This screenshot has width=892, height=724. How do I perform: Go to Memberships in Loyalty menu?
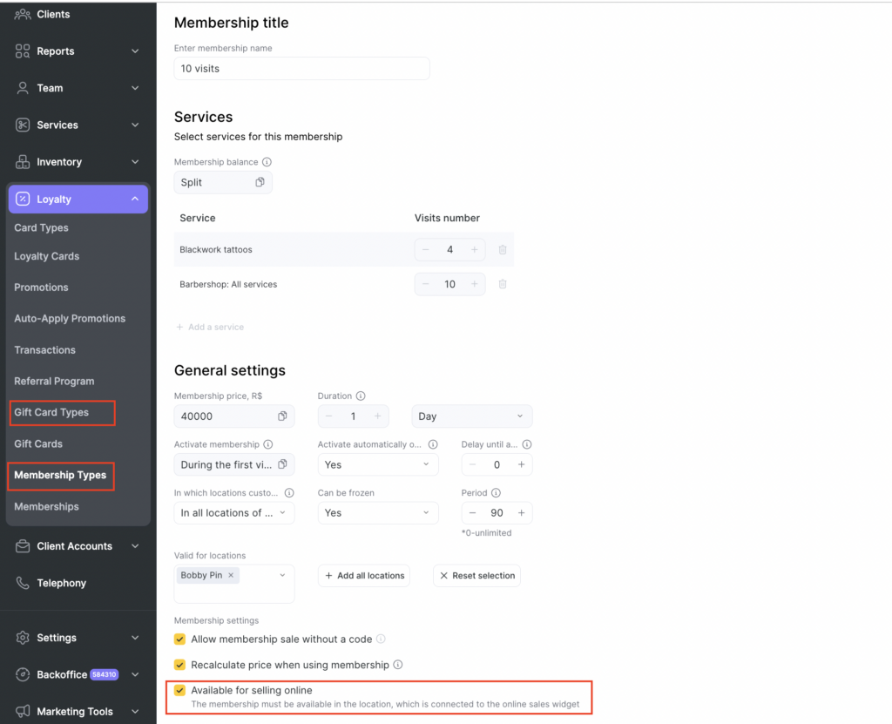click(46, 506)
